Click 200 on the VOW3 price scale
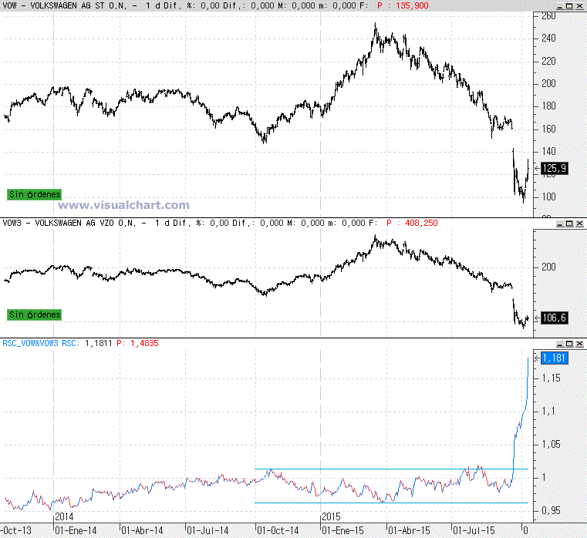The width and height of the screenshot is (587, 538). [548, 267]
